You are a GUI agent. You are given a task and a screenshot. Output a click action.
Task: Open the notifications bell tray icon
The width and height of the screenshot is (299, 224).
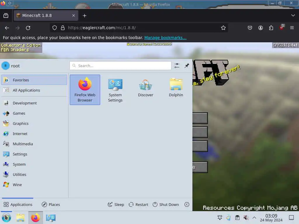tap(220, 218)
